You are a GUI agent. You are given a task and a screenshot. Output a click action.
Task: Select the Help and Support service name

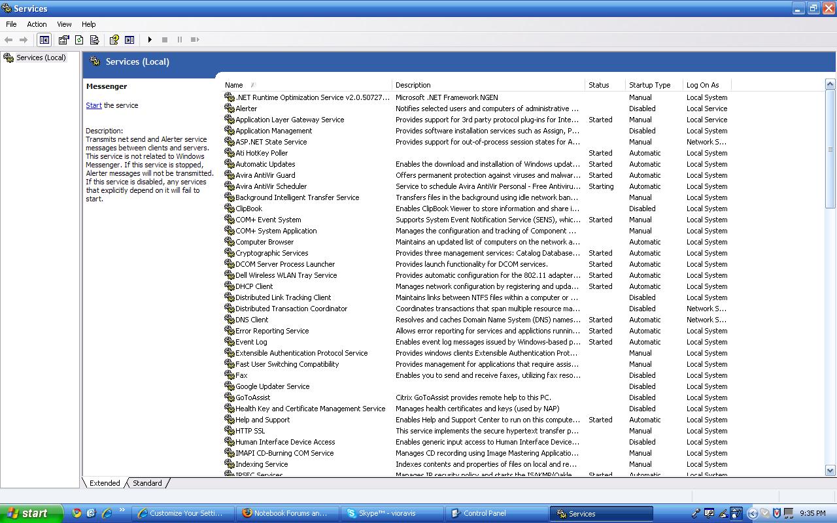point(263,420)
